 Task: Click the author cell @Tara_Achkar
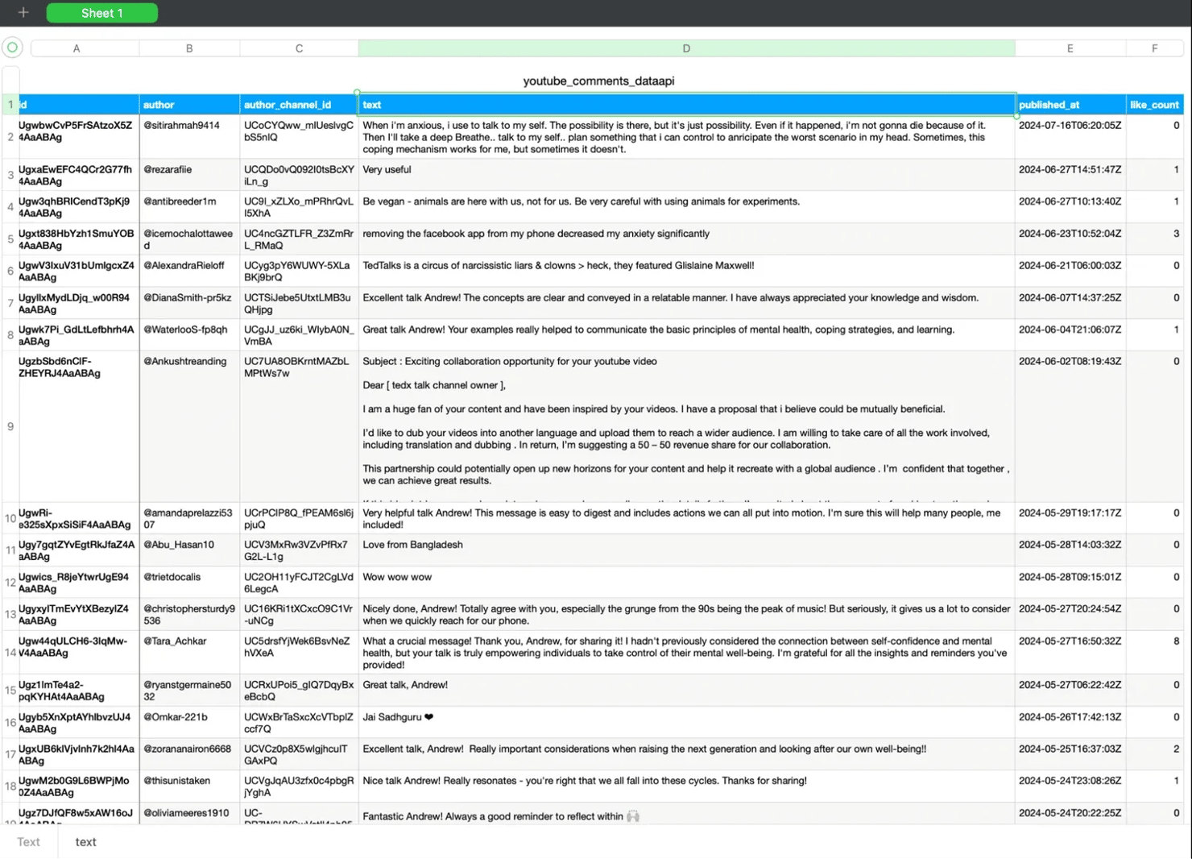pos(189,653)
